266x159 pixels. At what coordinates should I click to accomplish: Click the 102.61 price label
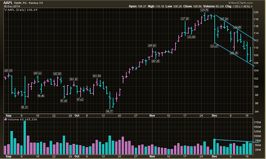[x=38, y=73]
